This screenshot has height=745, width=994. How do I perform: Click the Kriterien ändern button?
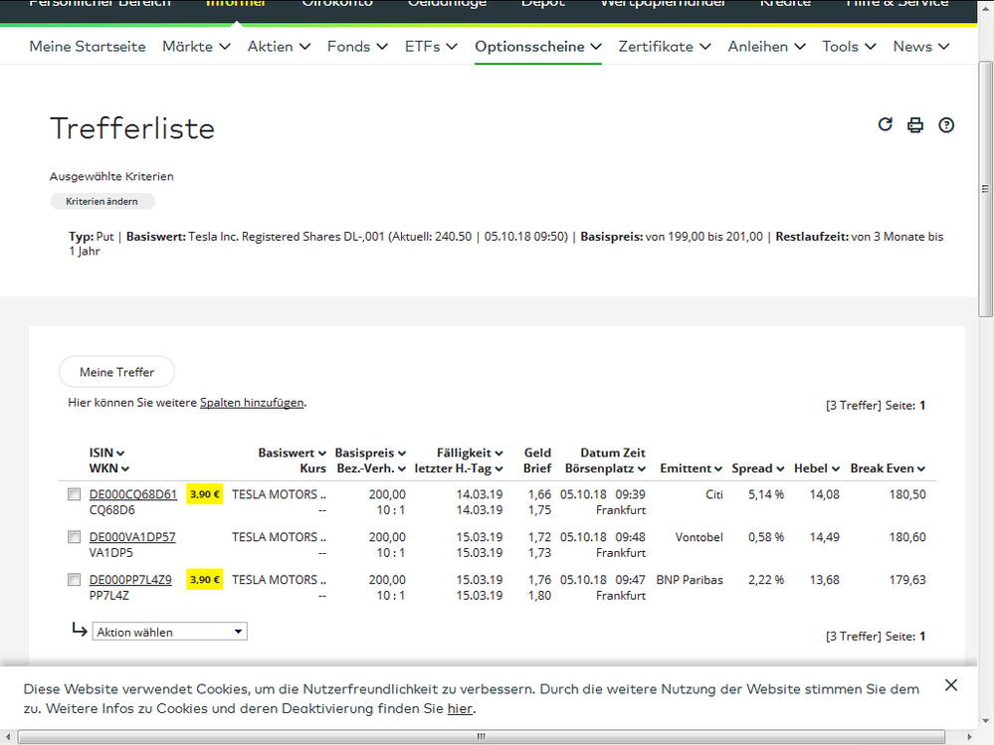tap(102, 201)
